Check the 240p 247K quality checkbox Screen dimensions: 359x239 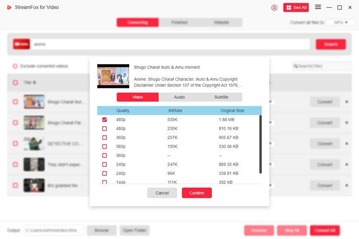tap(105, 165)
